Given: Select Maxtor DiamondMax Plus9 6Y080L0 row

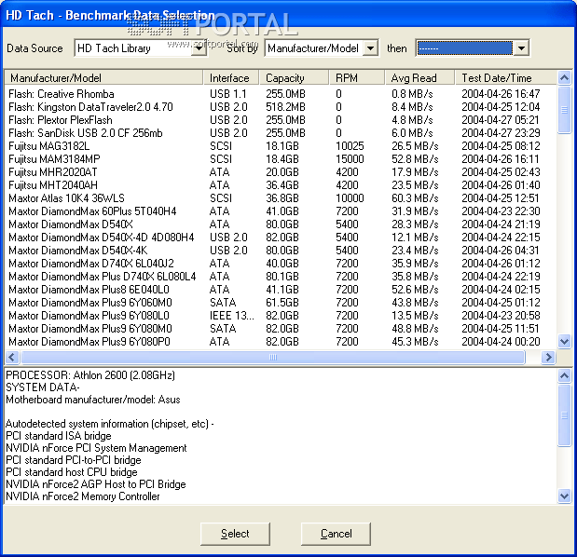Looking at the screenshot, I should (x=281, y=316).
